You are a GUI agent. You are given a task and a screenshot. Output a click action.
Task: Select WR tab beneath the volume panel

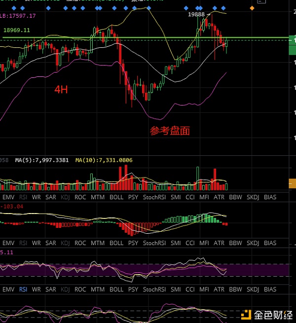pyautogui.click(x=37, y=197)
